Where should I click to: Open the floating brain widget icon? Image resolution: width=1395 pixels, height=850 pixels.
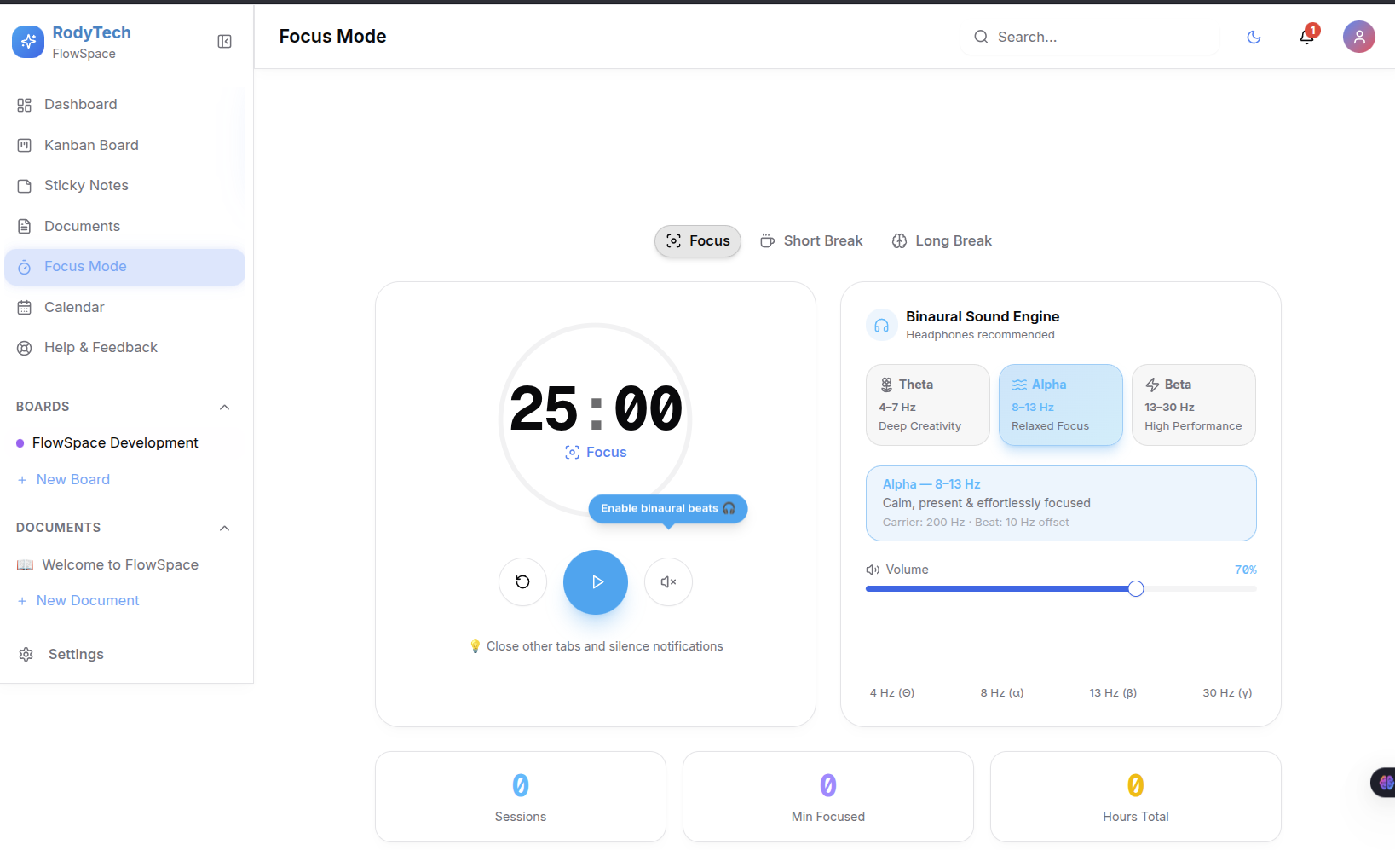pyautogui.click(x=1385, y=782)
